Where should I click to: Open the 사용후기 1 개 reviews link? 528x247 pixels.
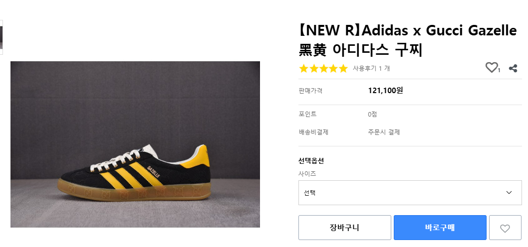(371, 69)
